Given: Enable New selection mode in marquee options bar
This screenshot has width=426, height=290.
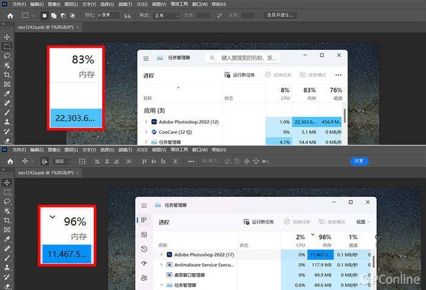Looking at the screenshot, I should pos(44,16).
